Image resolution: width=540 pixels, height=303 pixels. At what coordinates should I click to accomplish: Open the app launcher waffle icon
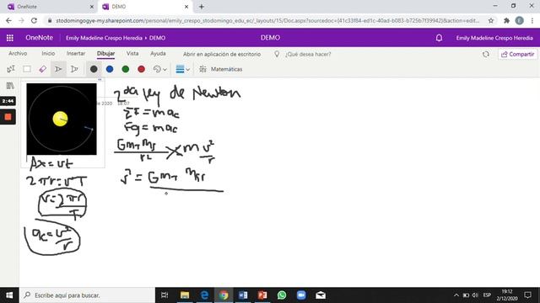click(10, 38)
